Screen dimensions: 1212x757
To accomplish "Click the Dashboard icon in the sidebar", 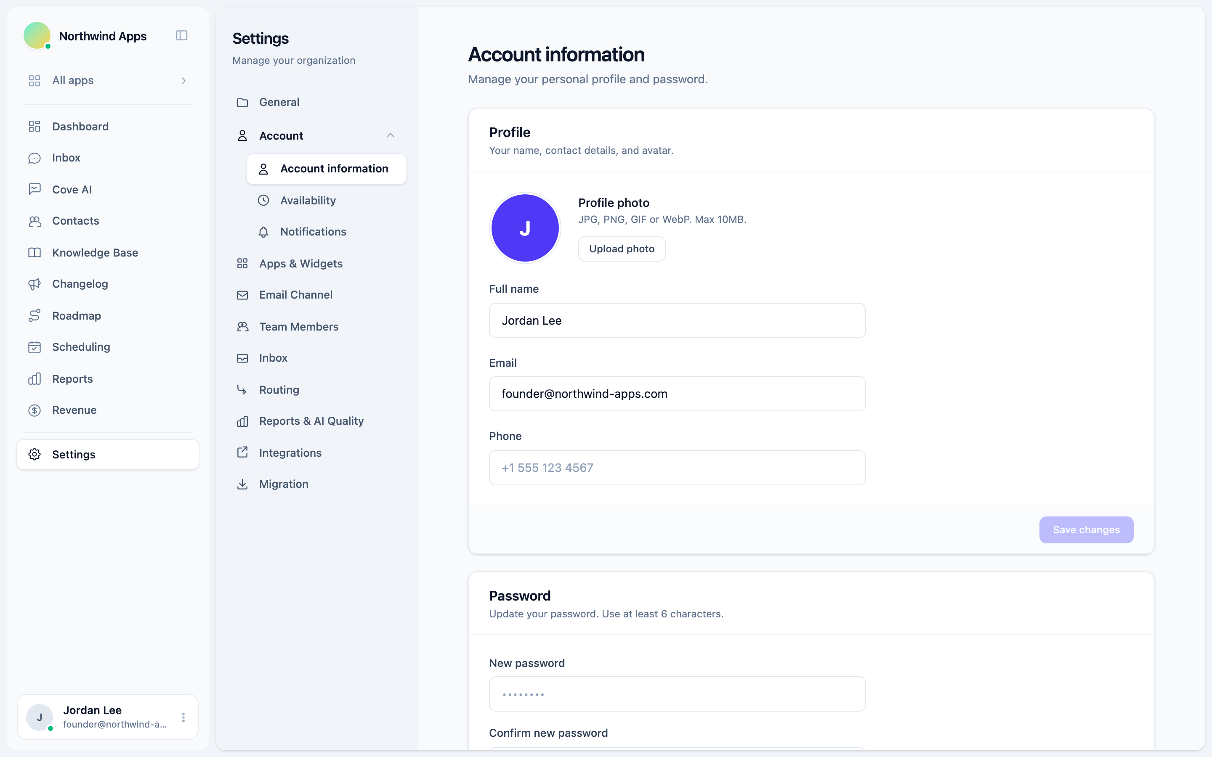I will pos(35,126).
